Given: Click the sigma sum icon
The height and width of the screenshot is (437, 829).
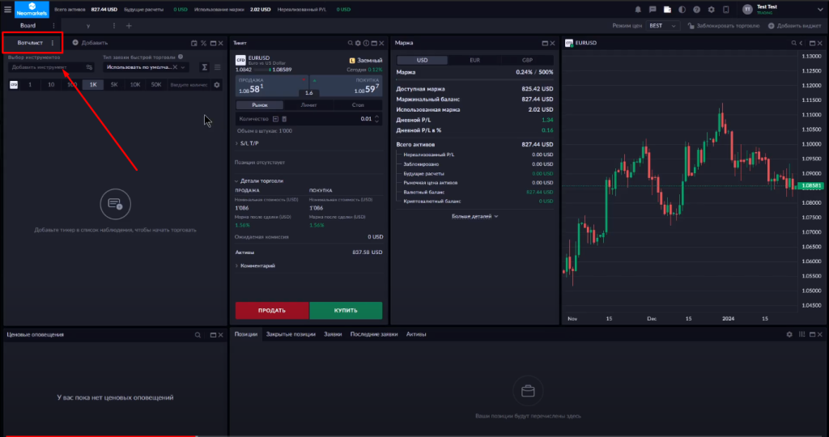Looking at the screenshot, I should (204, 67).
